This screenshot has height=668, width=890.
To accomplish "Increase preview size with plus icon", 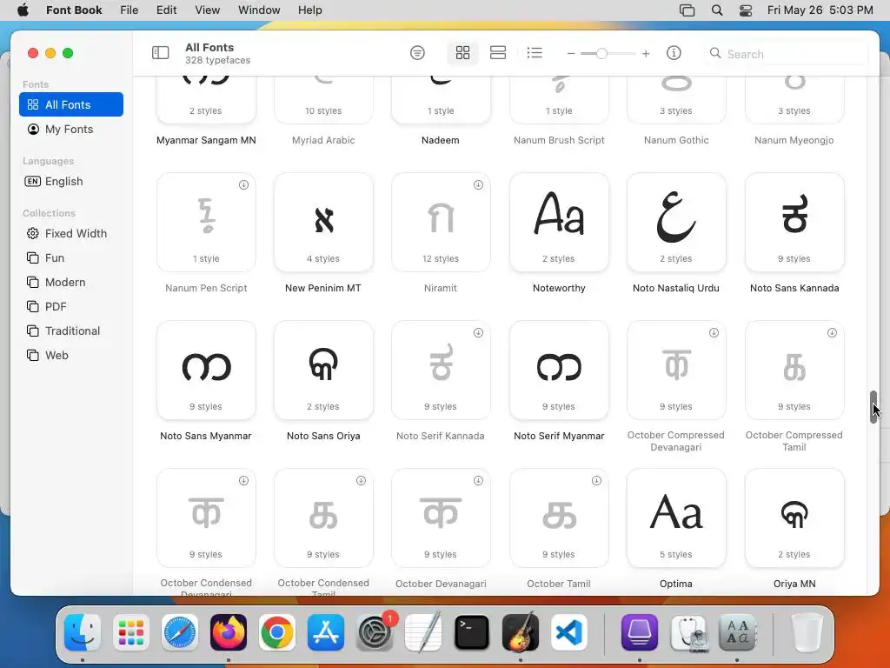I will click(x=646, y=53).
